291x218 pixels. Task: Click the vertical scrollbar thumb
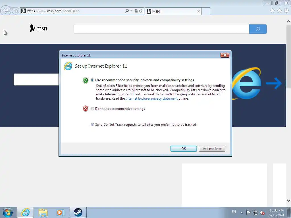(x=288, y=56)
